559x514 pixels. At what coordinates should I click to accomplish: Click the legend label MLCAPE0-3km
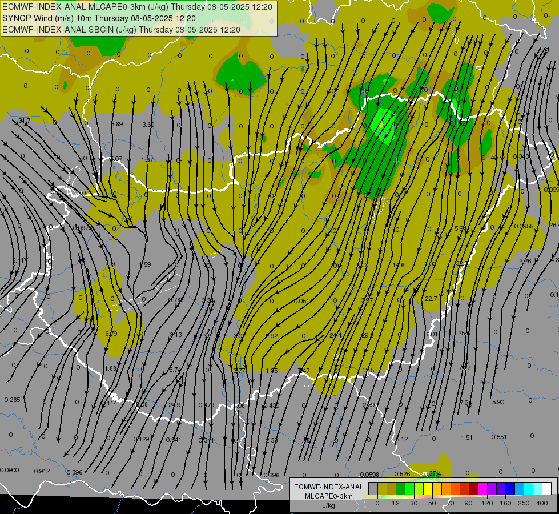(328, 496)
